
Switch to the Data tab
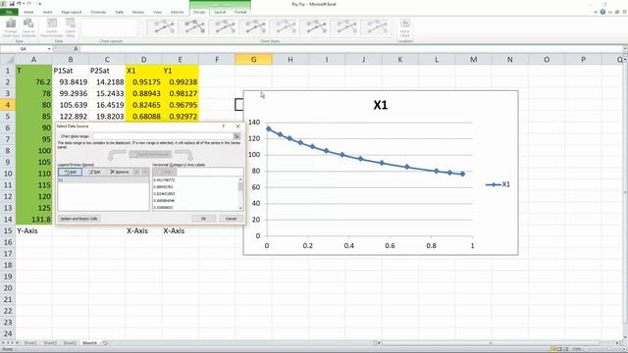[x=120, y=12]
